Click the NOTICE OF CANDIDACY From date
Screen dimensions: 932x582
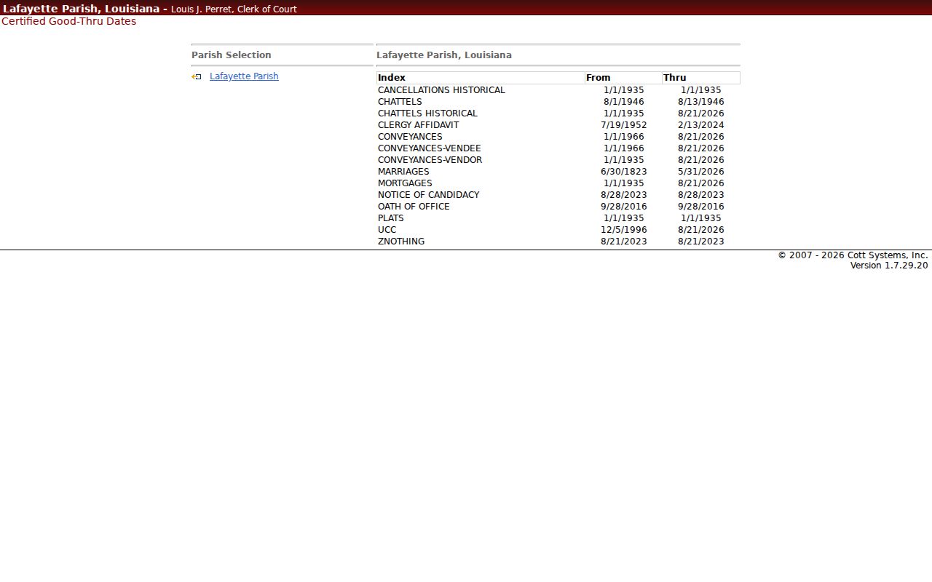click(x=624, y=195)
